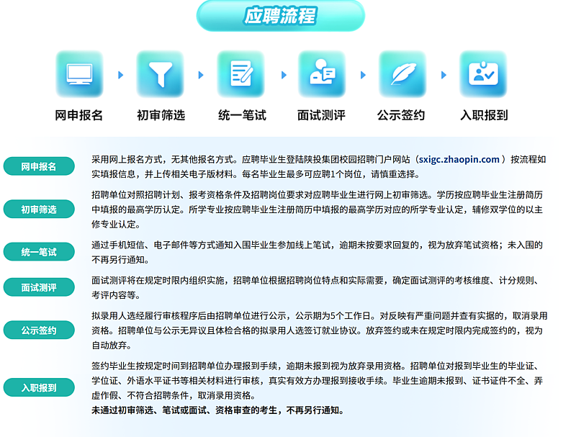This screenshot has width=576, height=437.
Task: Select the green 网申报名 pill label
Action: point(39,166)
